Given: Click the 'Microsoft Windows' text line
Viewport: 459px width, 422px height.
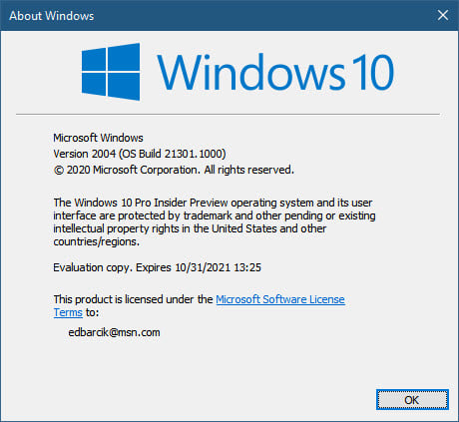Looking at the screenshot, I should click(x=98, y=138).
